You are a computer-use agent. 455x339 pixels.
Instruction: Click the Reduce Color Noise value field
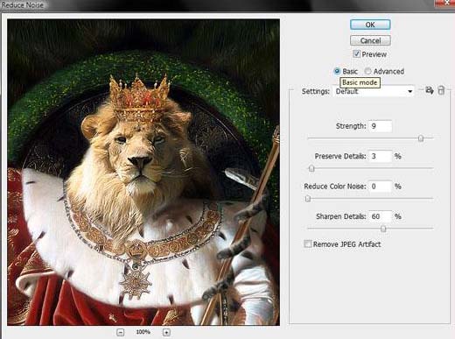[380, 187]
